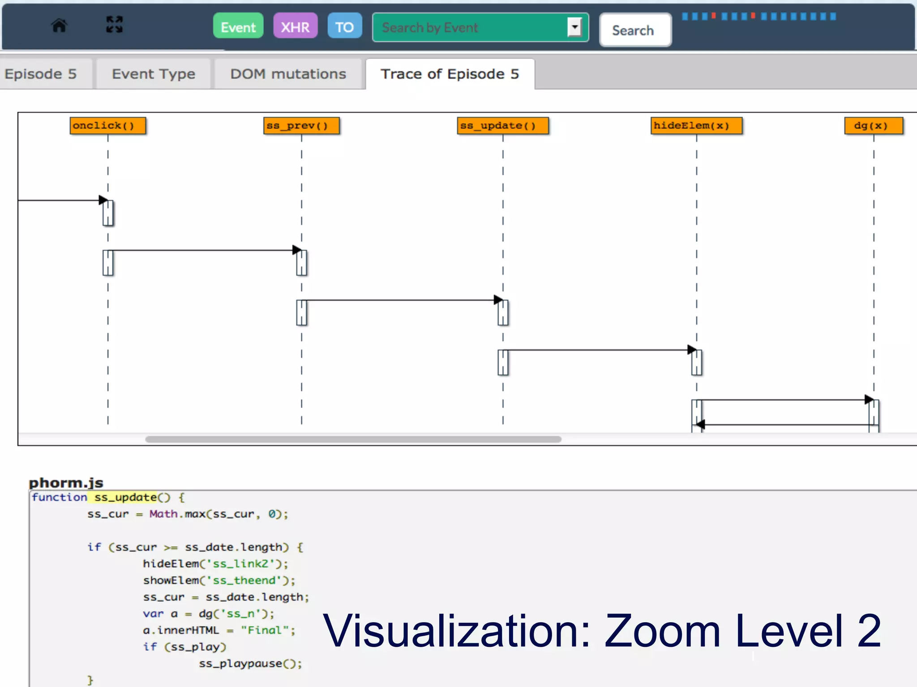Toggle the purple XHR filter button
917x687 pixels.
click(x=296, y=26)
